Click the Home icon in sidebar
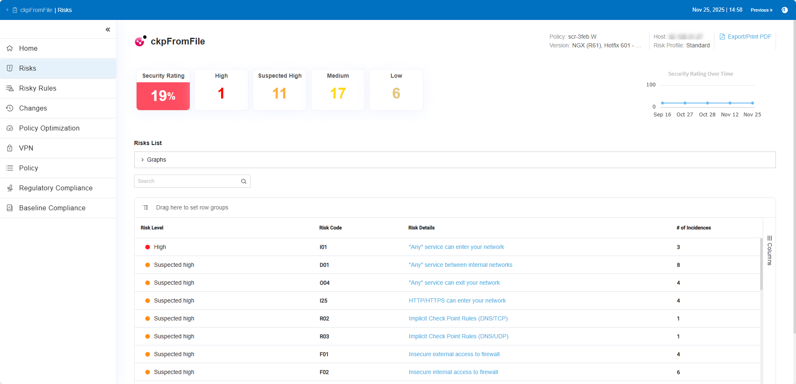 coord(10,49)
